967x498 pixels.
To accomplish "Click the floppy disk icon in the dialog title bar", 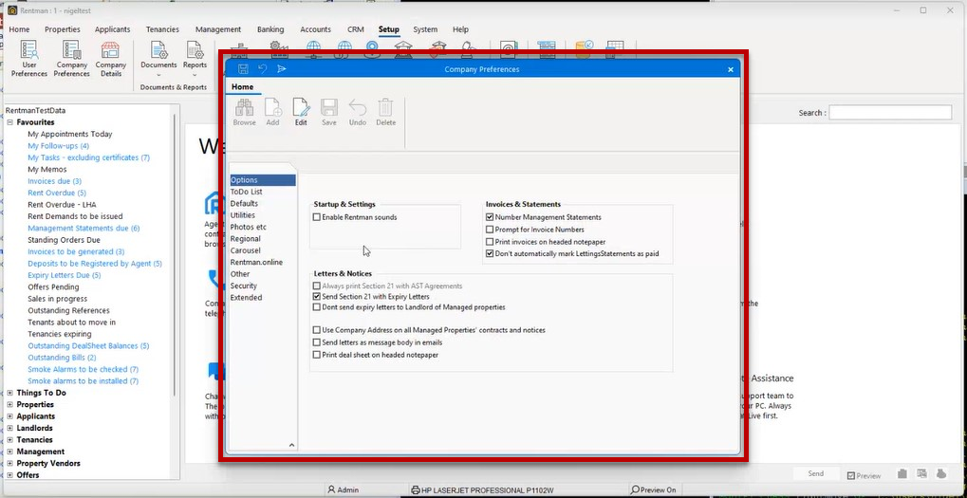I will pyautogui.click(x=243, y=69).
